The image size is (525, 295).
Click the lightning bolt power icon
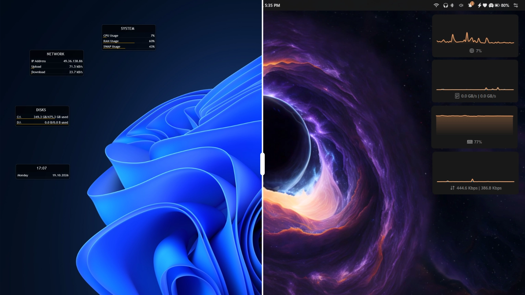point(479,5)
